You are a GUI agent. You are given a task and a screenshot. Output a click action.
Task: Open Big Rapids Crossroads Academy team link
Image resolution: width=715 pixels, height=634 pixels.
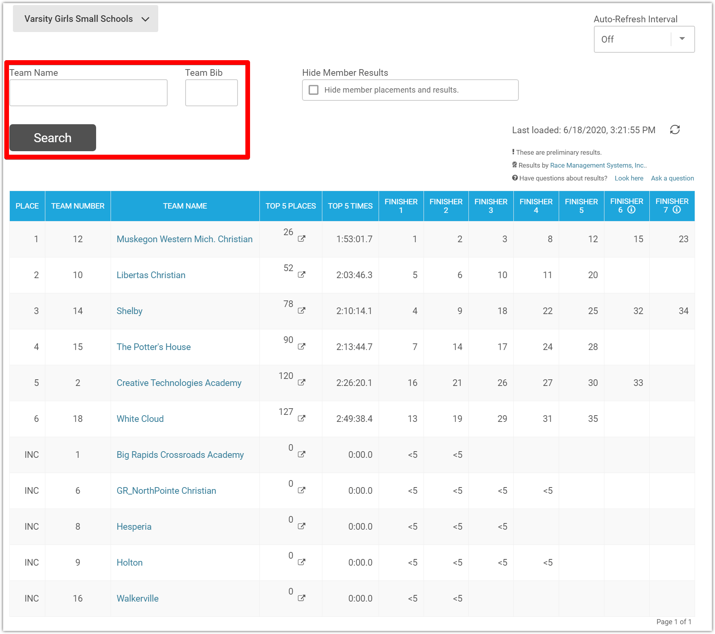[180, 455]
